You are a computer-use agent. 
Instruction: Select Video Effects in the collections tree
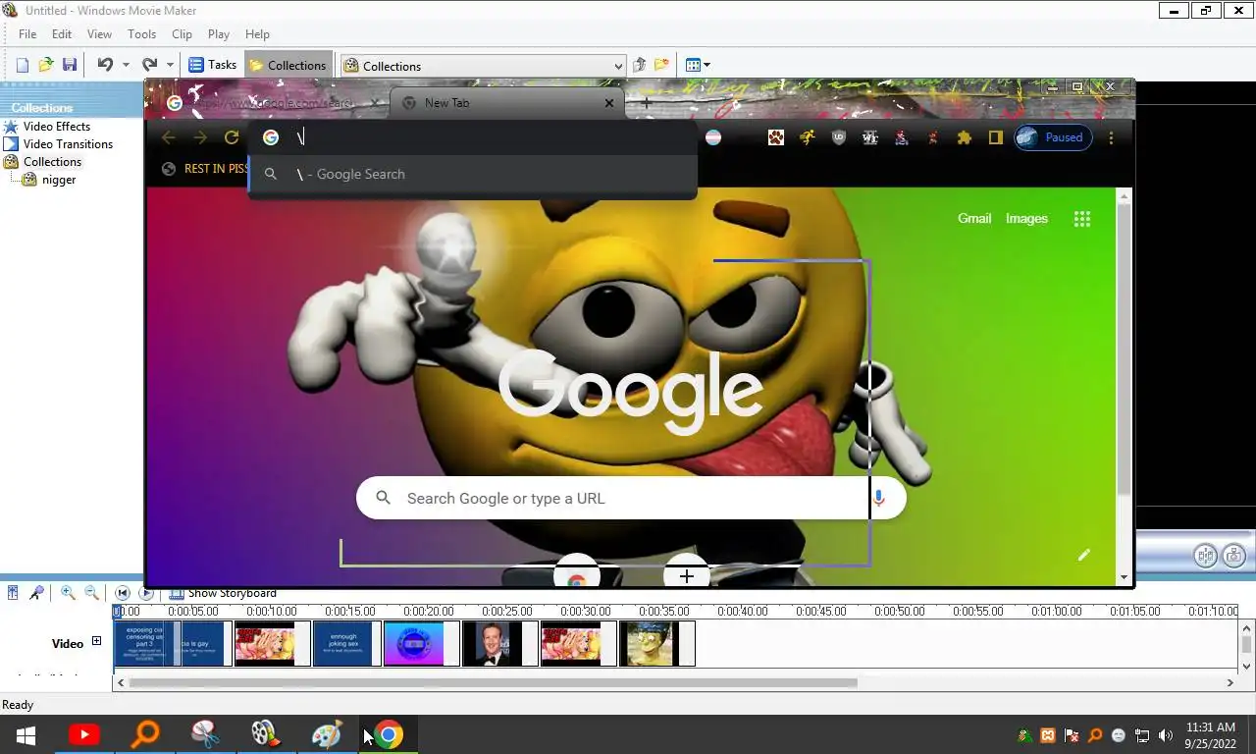[x=56, y=126]
